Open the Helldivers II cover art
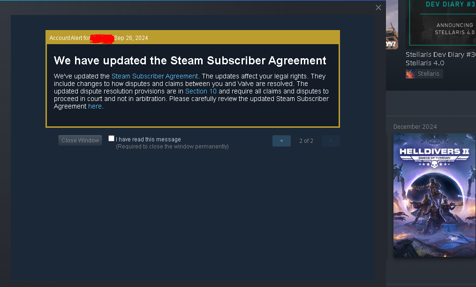This screenshot has width=476, height=287. pos(434,195)
